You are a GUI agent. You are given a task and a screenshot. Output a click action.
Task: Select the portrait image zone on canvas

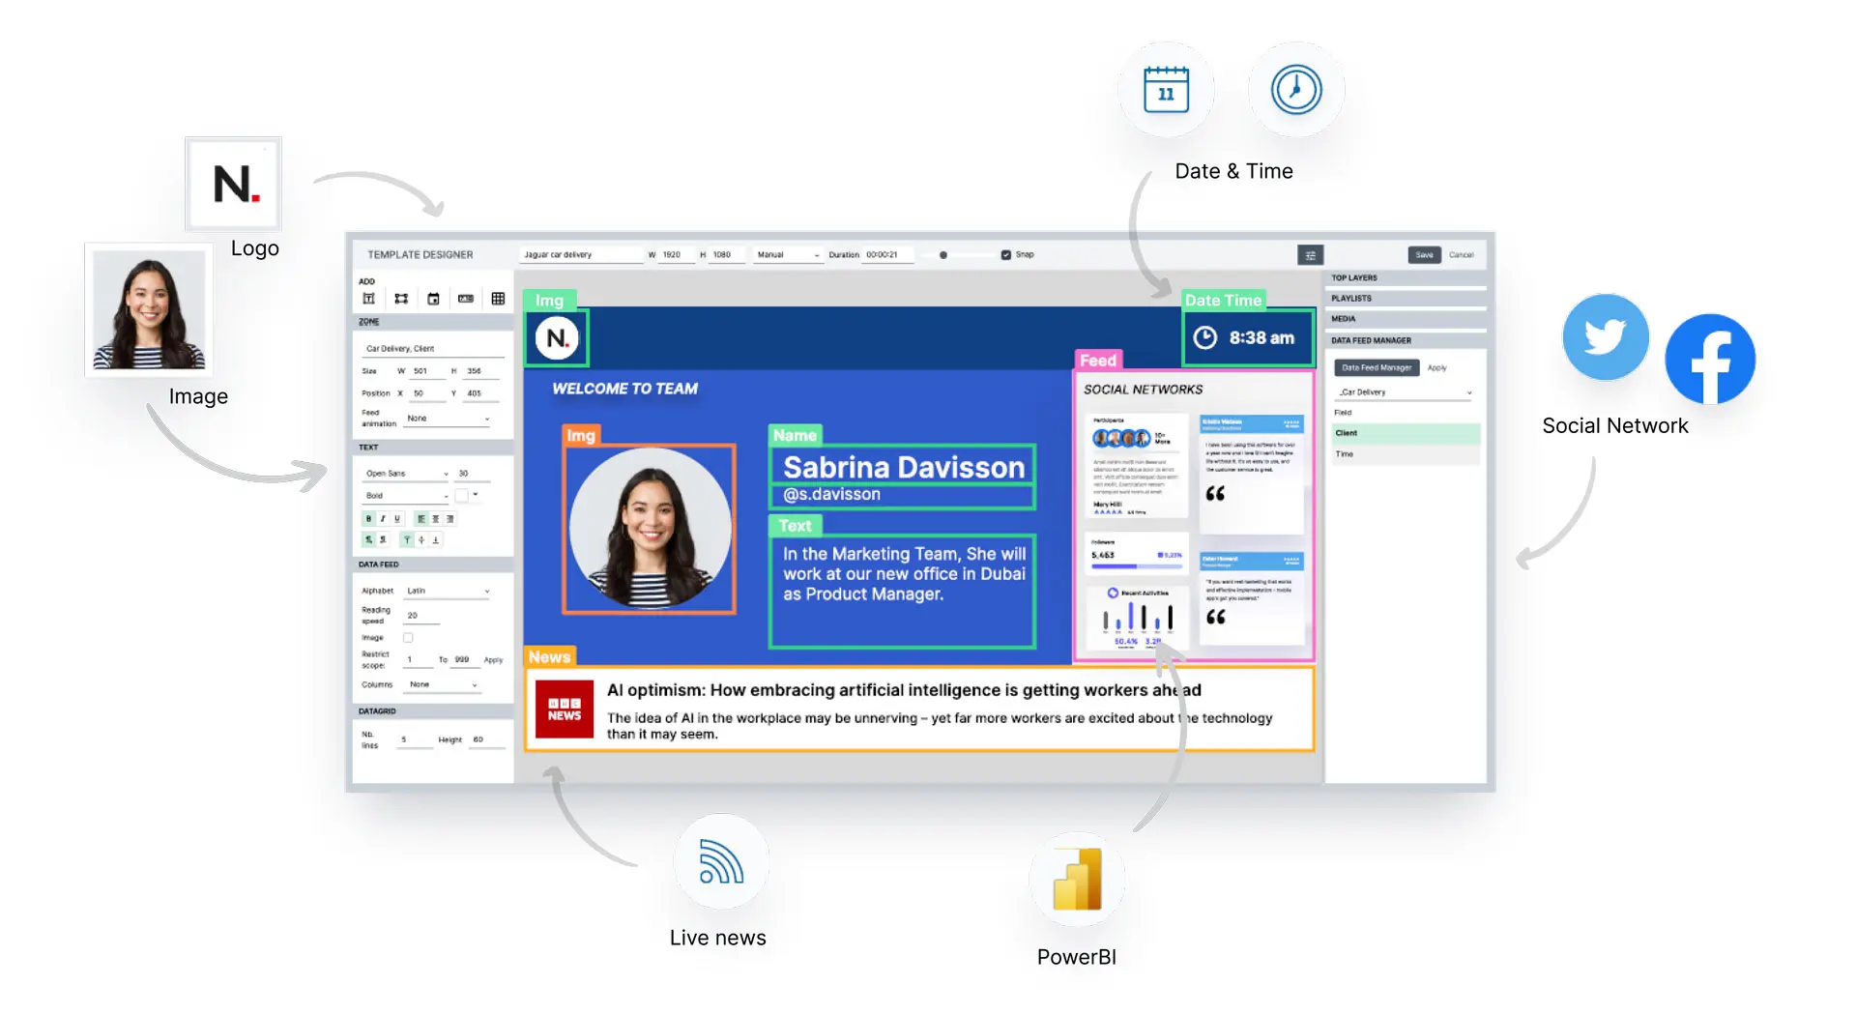(650, 529)
